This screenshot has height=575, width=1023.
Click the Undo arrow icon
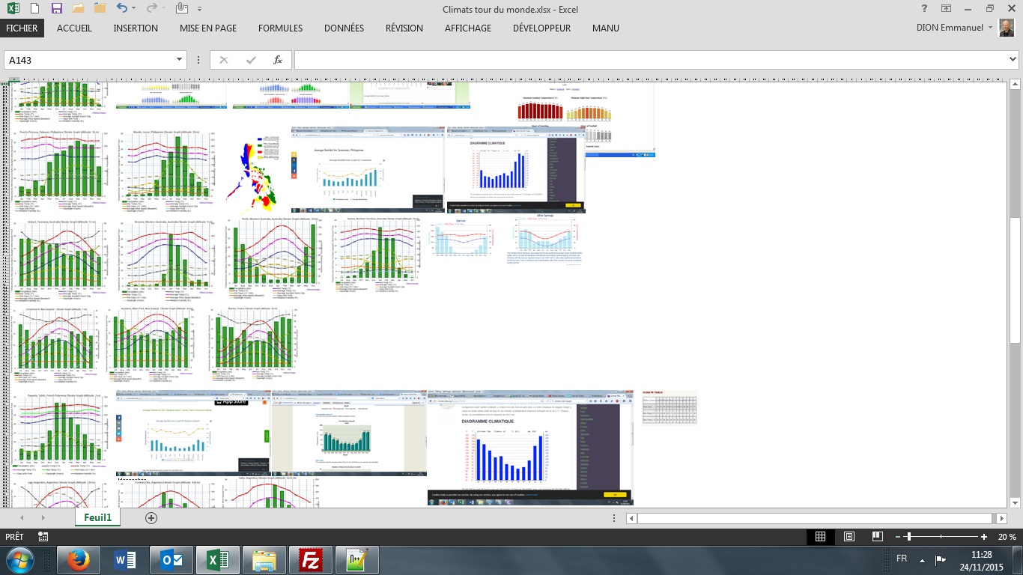click(x=122, y=9)
